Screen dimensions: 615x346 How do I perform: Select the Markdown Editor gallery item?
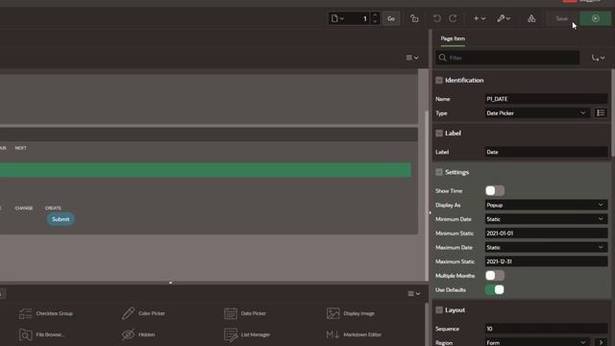(x=354, y=334)
